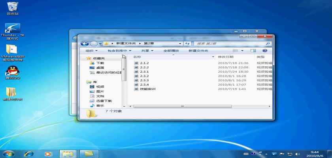Open Internet Explorer from taskbar

[x=28, y=153]
